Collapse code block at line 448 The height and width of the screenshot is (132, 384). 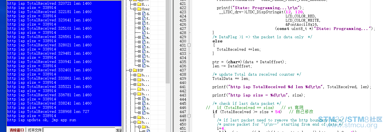point(189,116)
